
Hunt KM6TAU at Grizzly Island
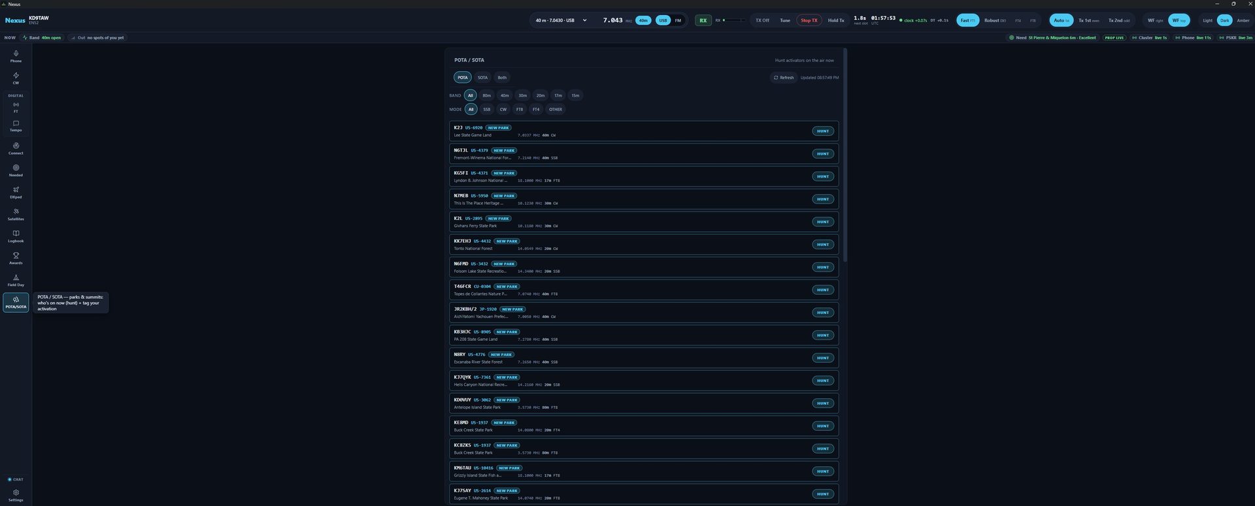point(823,471)
